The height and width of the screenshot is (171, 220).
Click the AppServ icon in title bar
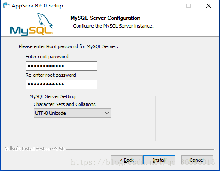click(x=6, y=5)
